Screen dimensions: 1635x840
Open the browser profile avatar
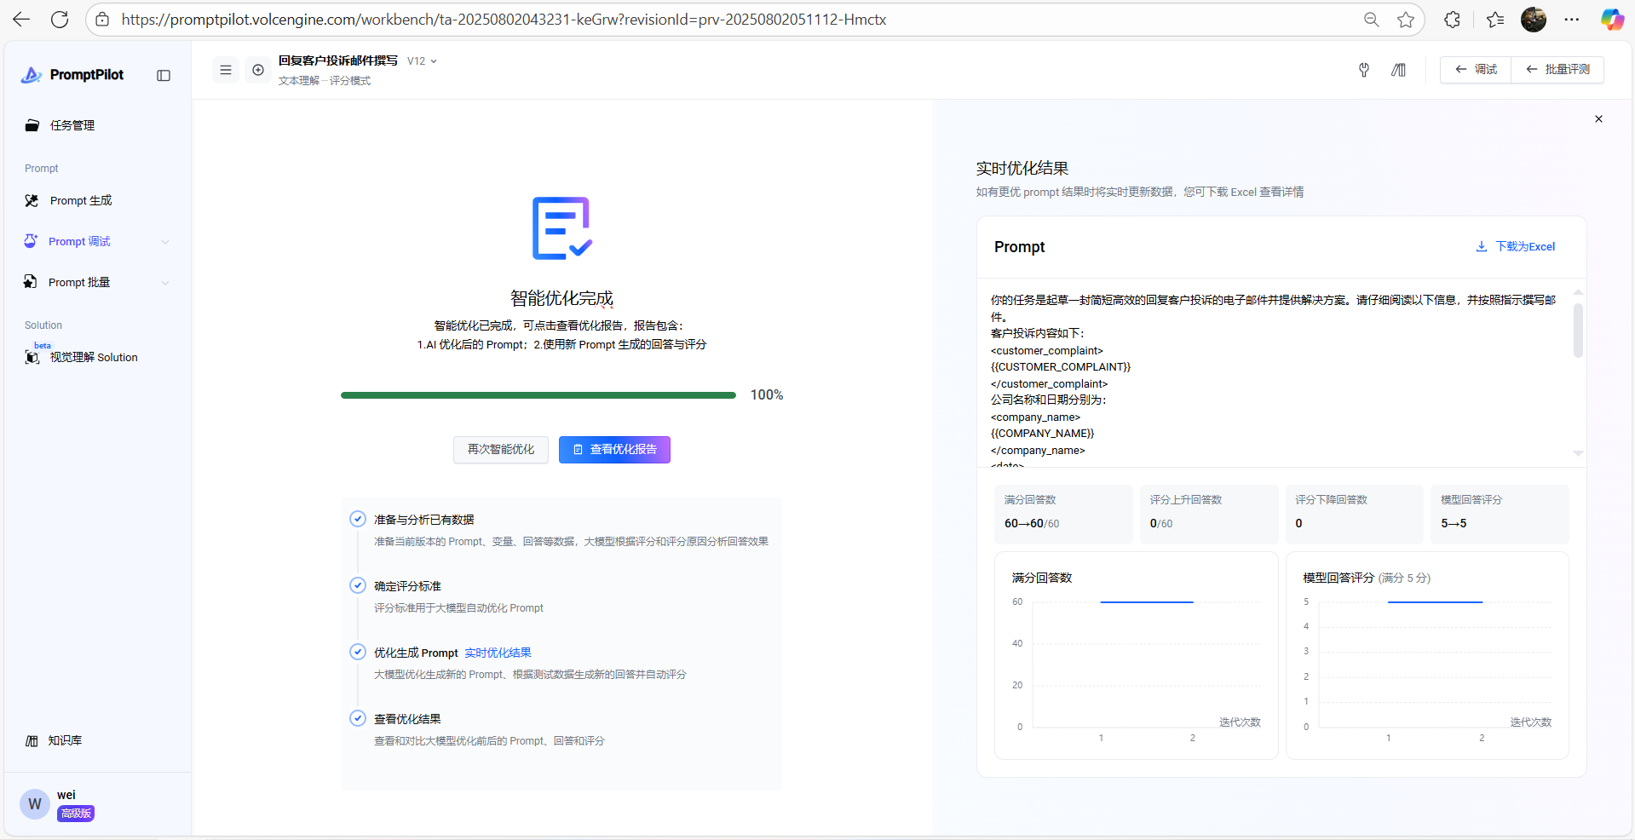[1534, 20]
